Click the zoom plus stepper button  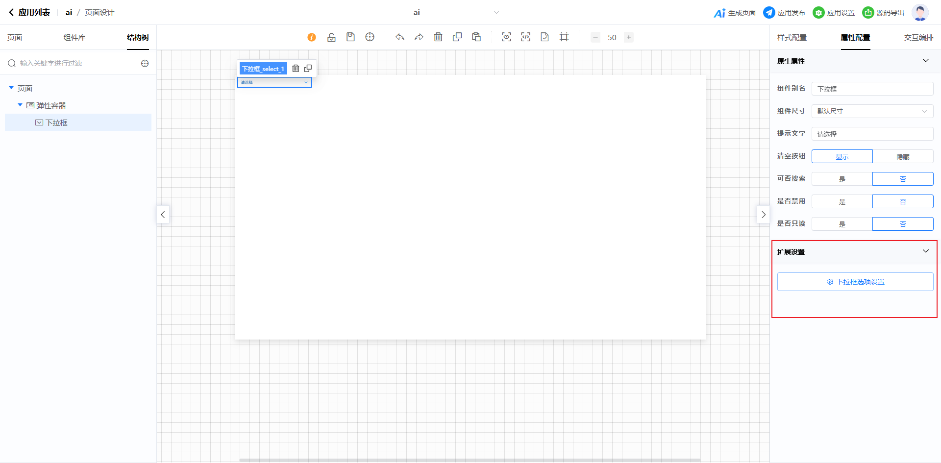629,37
